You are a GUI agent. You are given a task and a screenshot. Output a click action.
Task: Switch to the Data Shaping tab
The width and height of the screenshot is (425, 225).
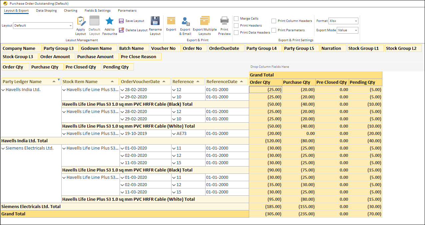pyautogui.click(x=46, y=10)
